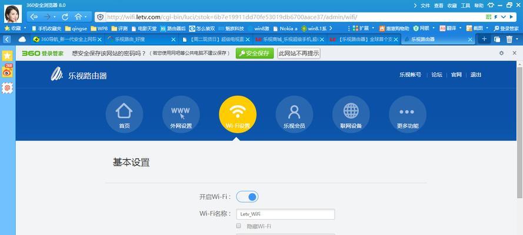Screen dimensions: 523x235
Task: Open the 电影天堂 bookmark
Action: coord(144,28)
